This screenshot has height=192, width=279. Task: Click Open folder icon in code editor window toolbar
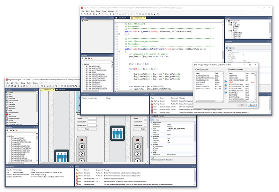85,14
